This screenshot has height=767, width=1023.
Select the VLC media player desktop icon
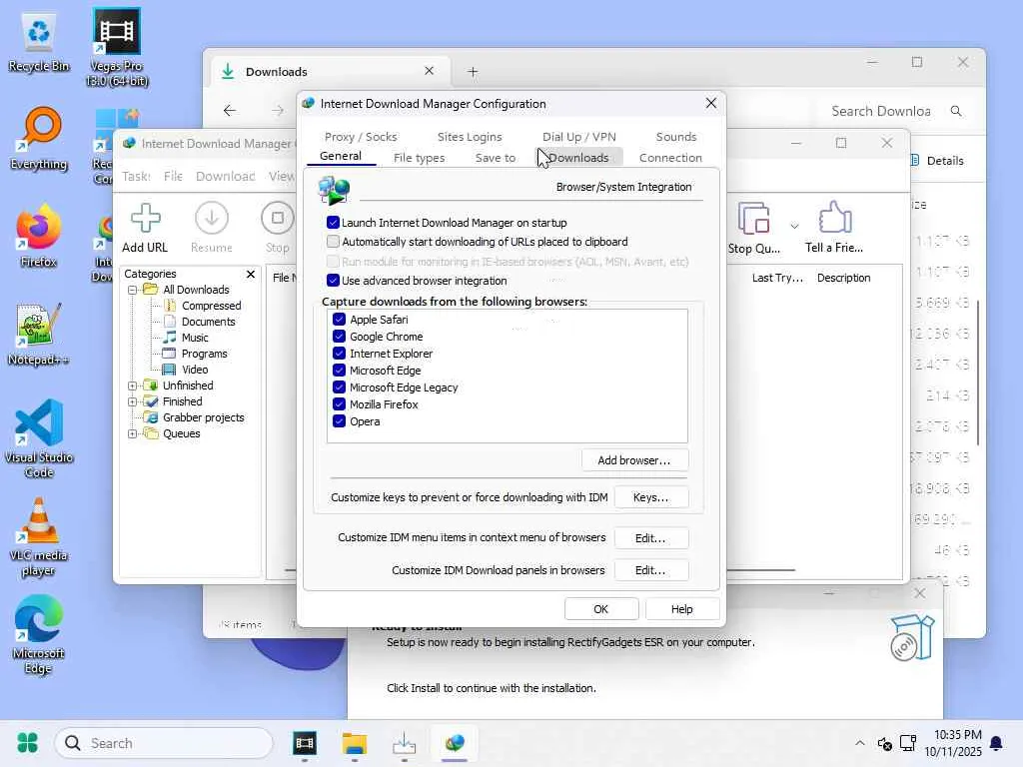39,537
